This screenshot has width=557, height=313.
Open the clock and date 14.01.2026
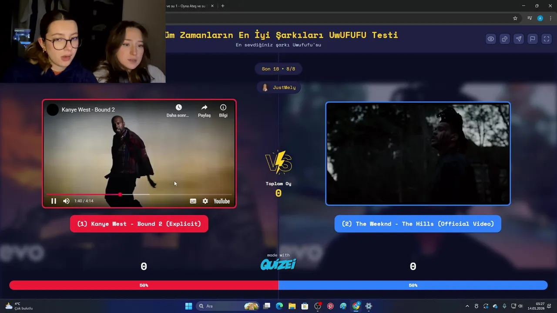(x=536, y=306)
